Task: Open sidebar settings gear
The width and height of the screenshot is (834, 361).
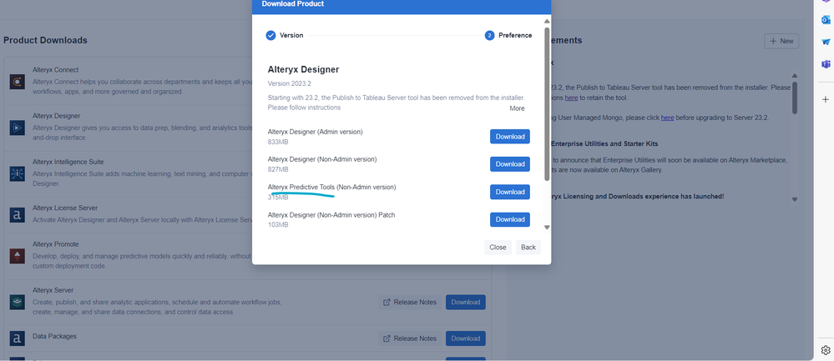Action: tap(826, 350)
